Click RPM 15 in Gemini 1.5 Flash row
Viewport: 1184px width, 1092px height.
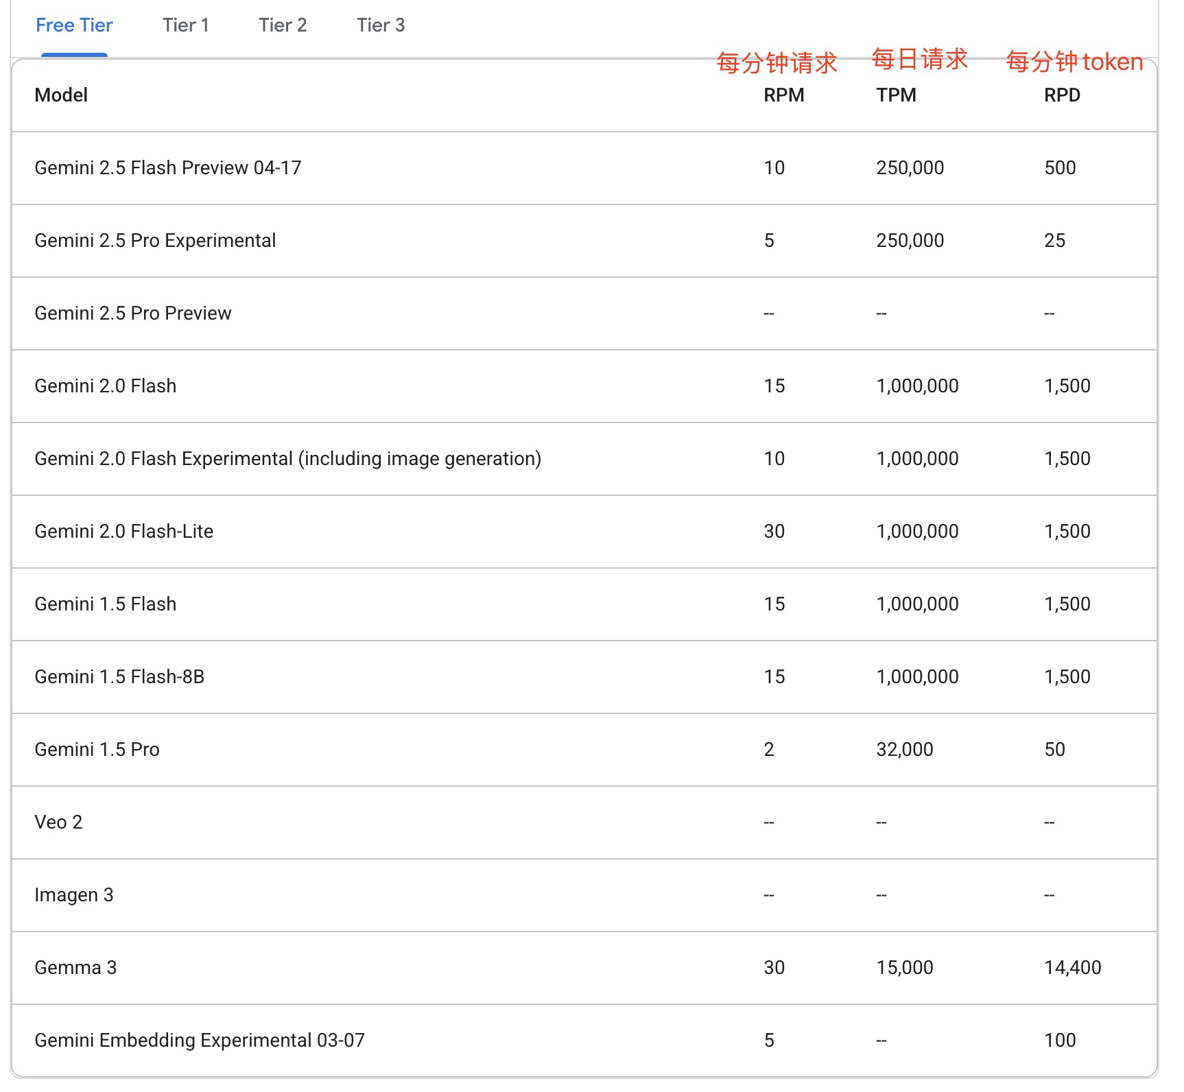(x=774, y=604)
